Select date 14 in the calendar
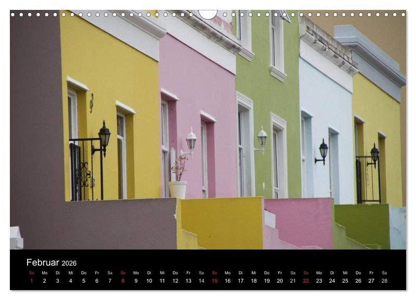This screenshot has height=300, width=416. [x=201, y=281]
